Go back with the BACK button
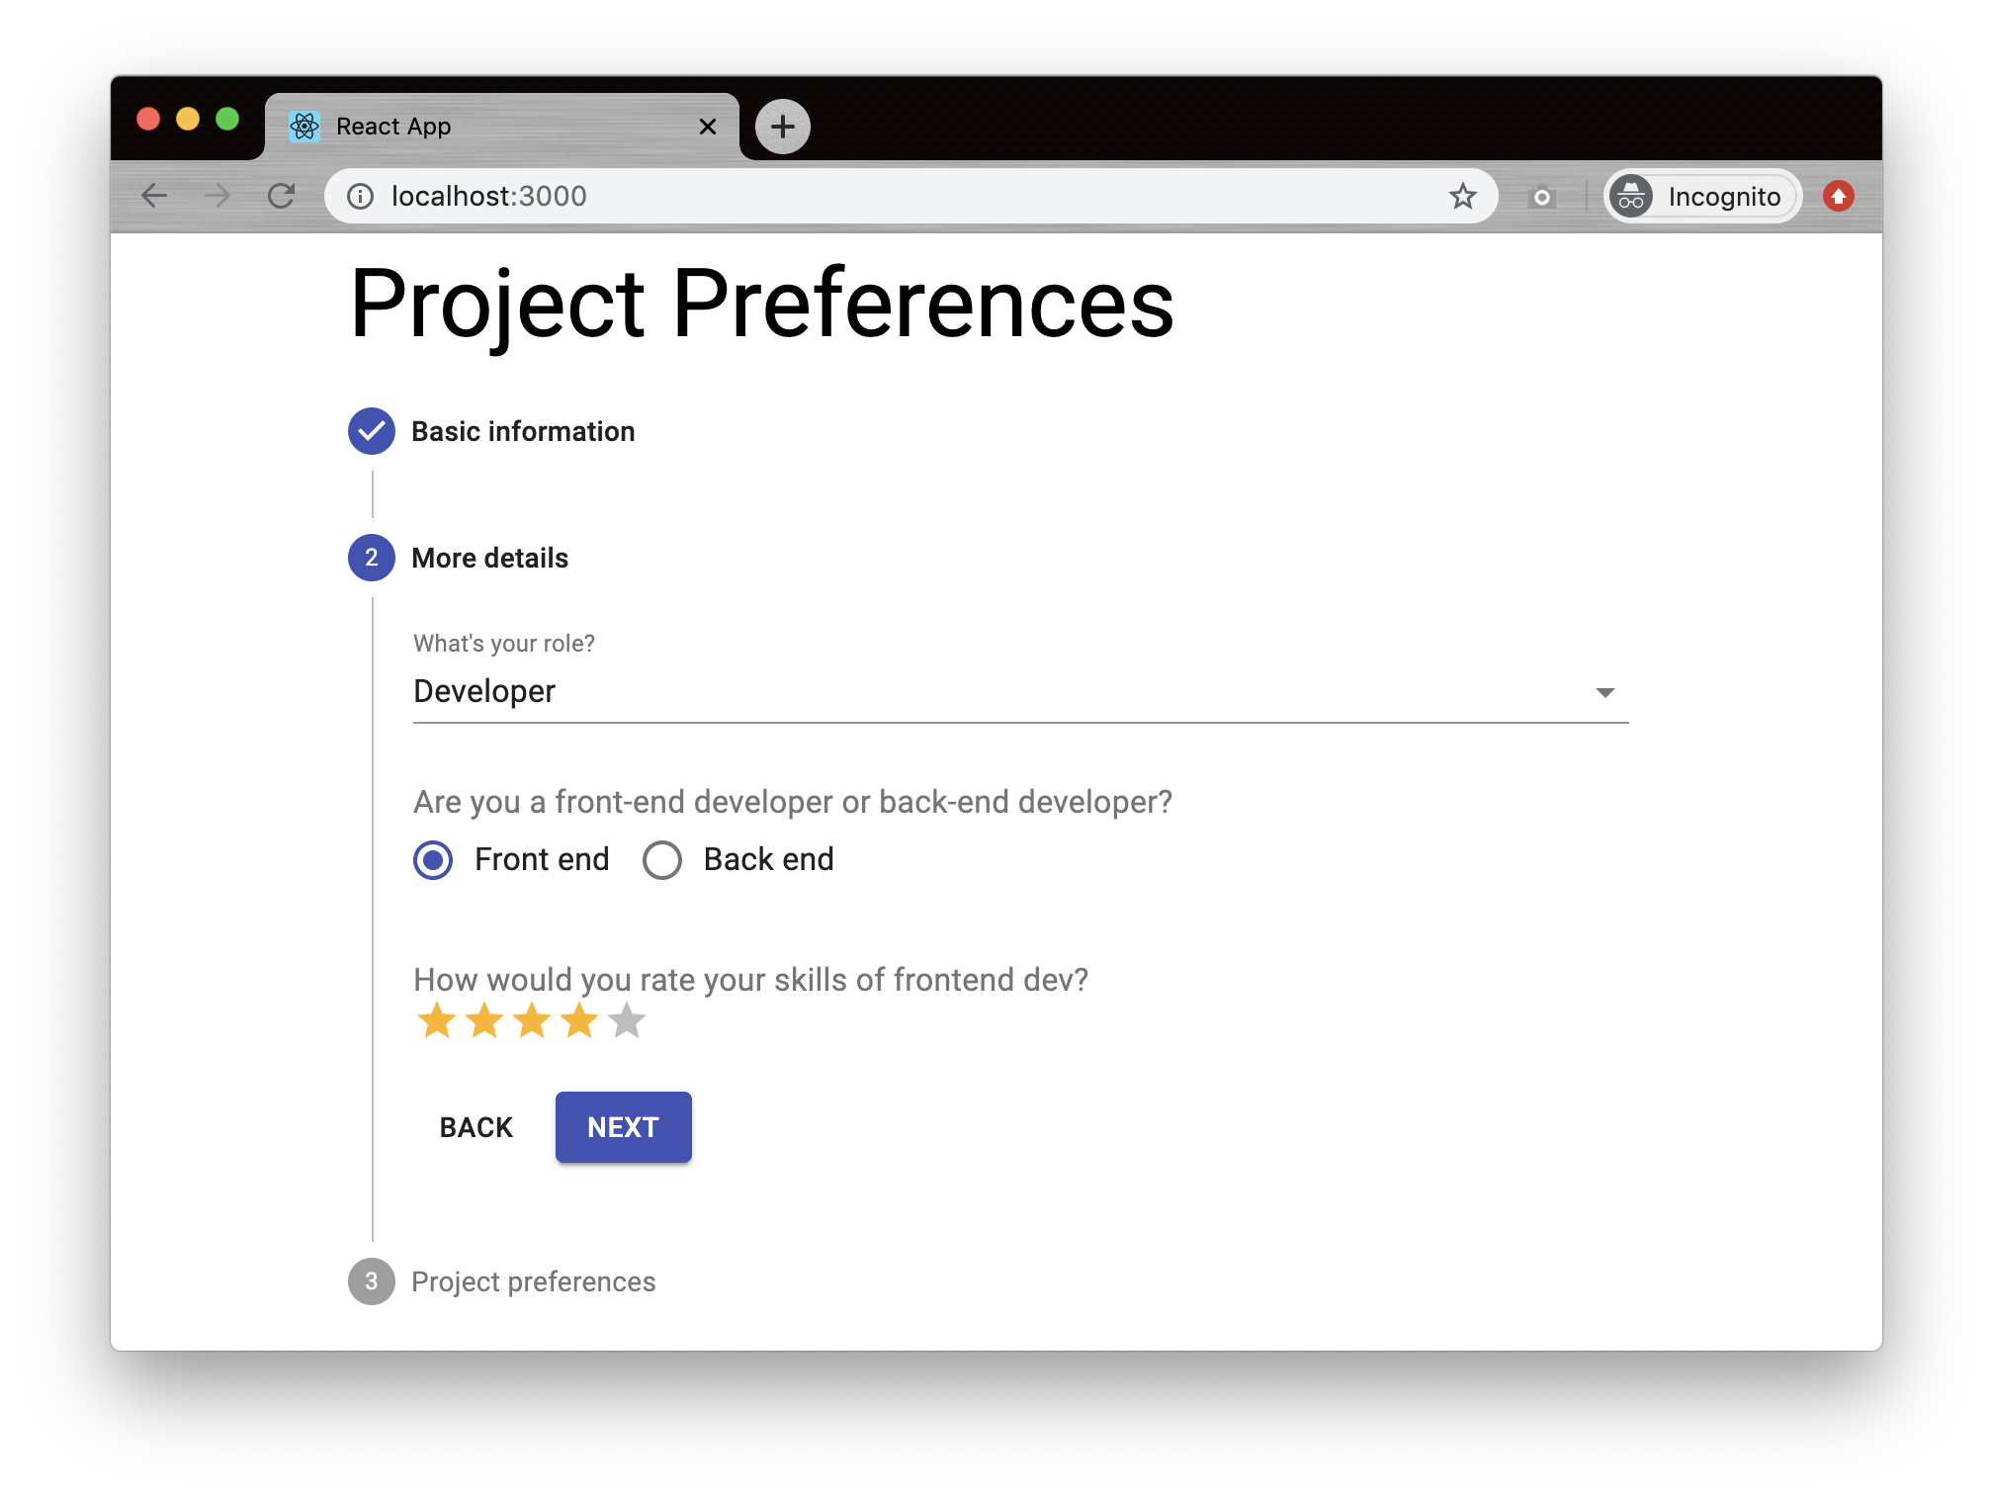This screenshot has width=1993, height=1497. (x=477, y=1127)
